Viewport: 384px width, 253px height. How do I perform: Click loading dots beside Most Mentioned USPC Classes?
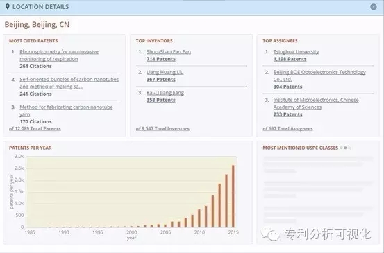pyautogui.click(x=345, y=148)
